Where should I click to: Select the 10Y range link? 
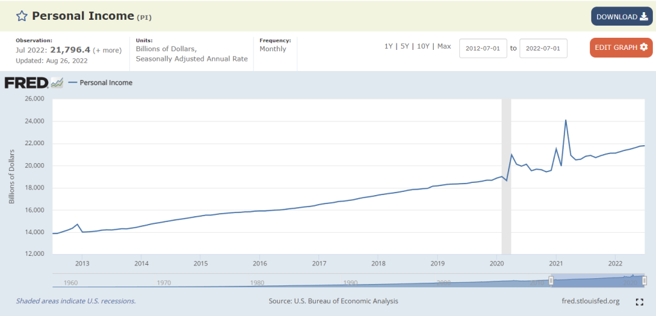[x=423, y=46]
